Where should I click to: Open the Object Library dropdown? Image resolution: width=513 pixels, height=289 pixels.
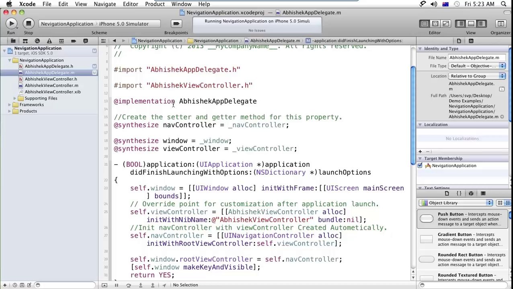pyautogui.click(x=456, y=203)
